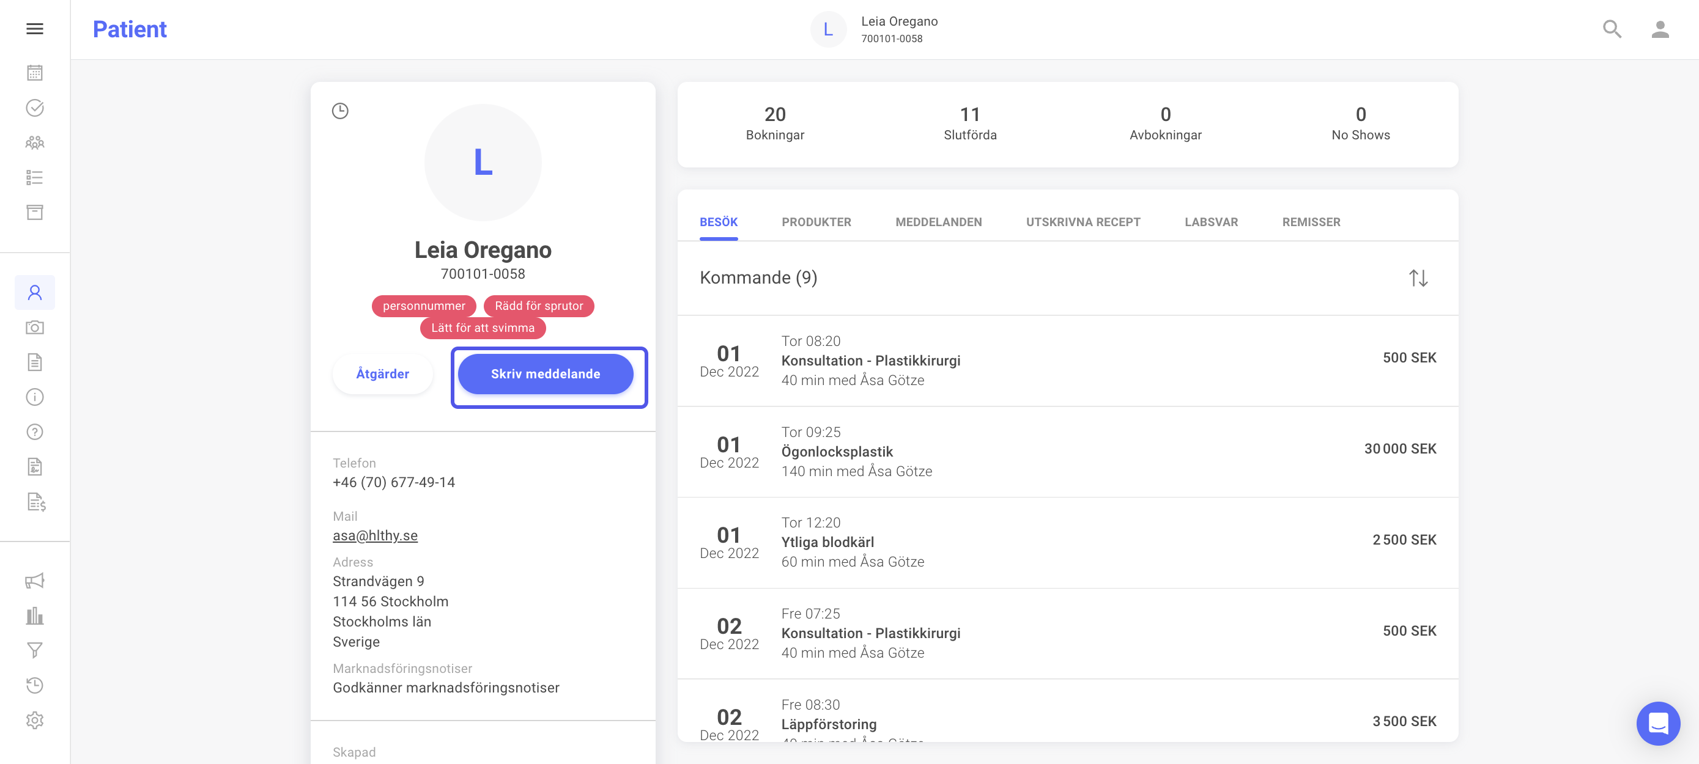Open the user account icon
Screen dimensions: 1699x764
point(1660,29)
